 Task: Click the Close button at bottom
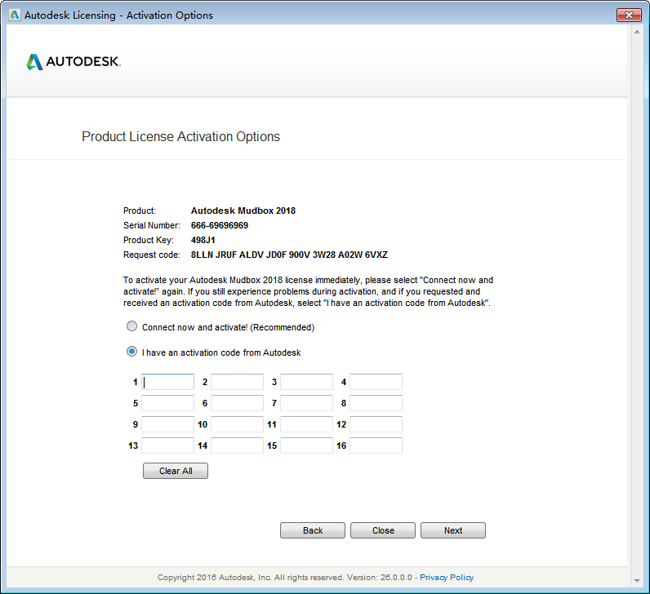[x=383, y=530]
